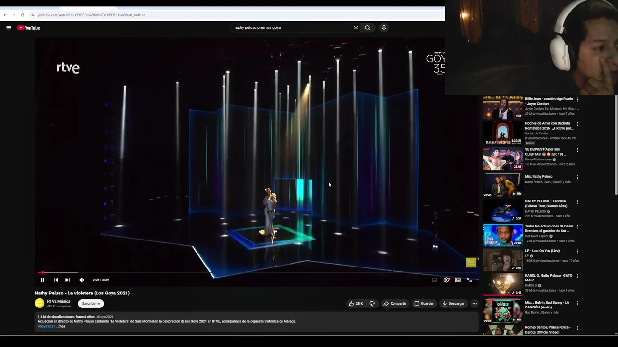Open more actions beside Descargar

click(x=475, y=304)
